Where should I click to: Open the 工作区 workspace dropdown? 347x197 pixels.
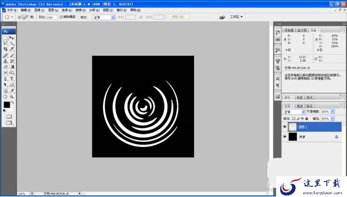[236, 17]
